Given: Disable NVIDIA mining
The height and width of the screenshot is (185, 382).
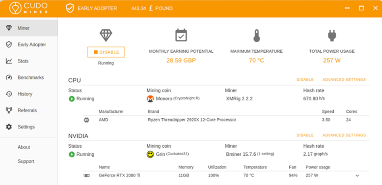Looking at the screenshot, I should pos(305,135).
